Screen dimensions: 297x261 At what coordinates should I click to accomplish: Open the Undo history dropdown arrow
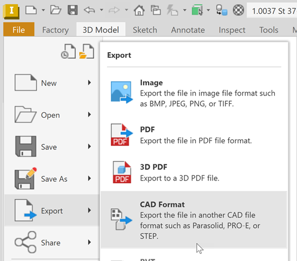[x=102, y=10]
